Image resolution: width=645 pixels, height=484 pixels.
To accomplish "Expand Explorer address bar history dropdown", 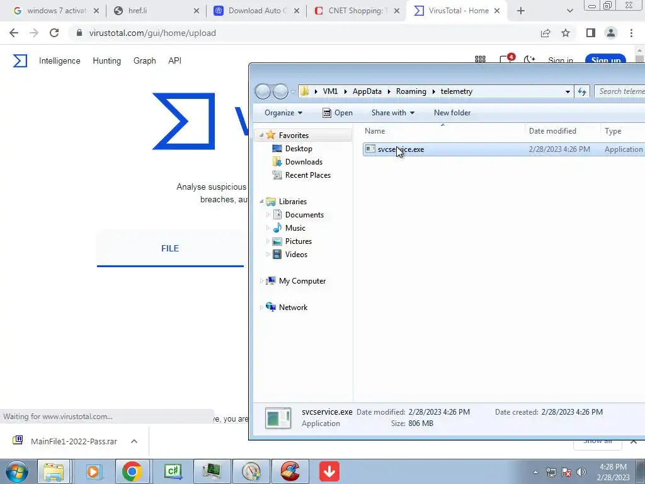I will pos(568,91).
